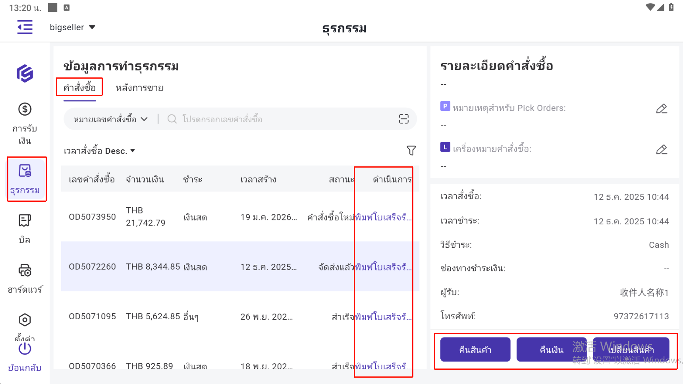Change the เวลาสั่งซื้อ Desc. sort order
683x384 pixels.
pos(99,151)
